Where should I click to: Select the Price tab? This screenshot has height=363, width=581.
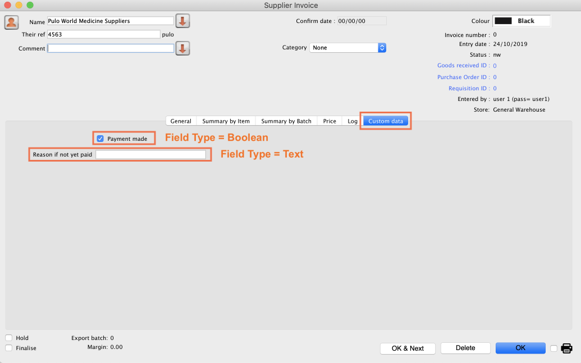coord(330,121)
